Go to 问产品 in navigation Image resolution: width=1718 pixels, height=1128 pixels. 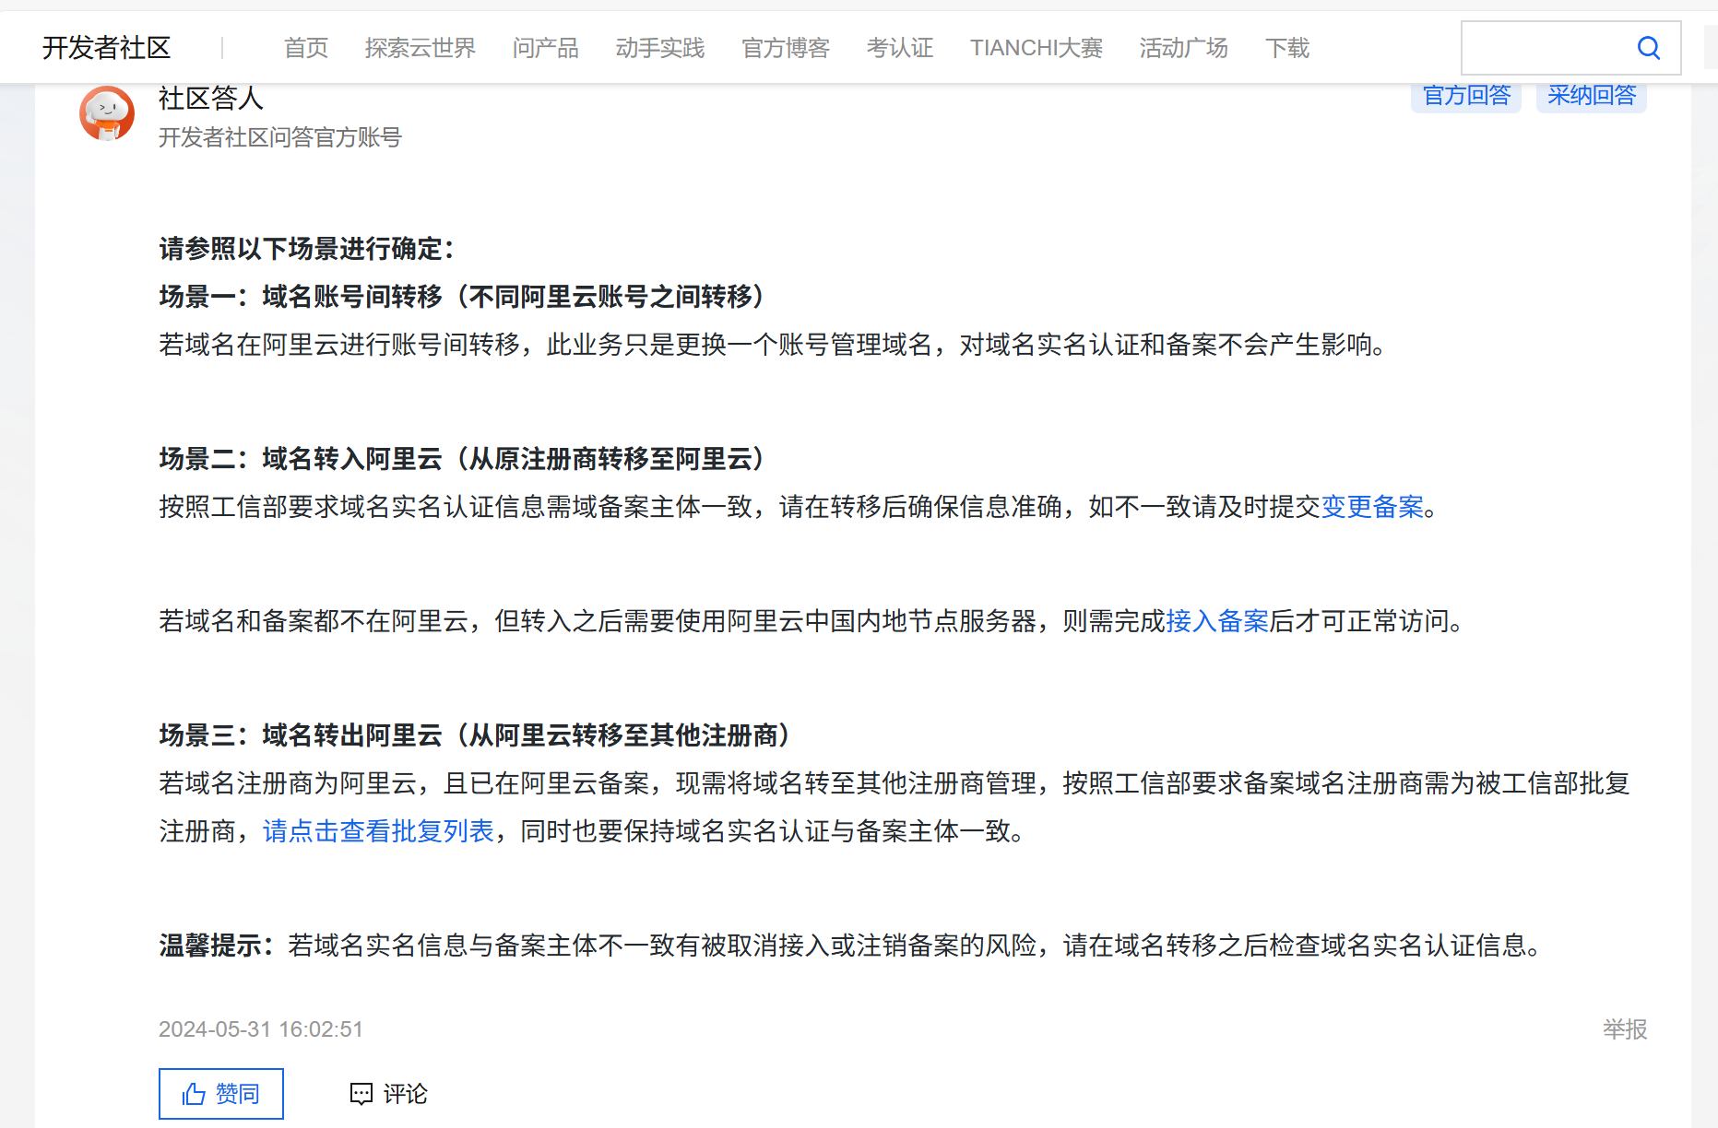click(x=546, y=48)
